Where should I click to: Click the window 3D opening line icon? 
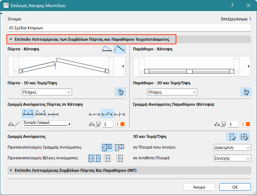(x=244, y=137)
